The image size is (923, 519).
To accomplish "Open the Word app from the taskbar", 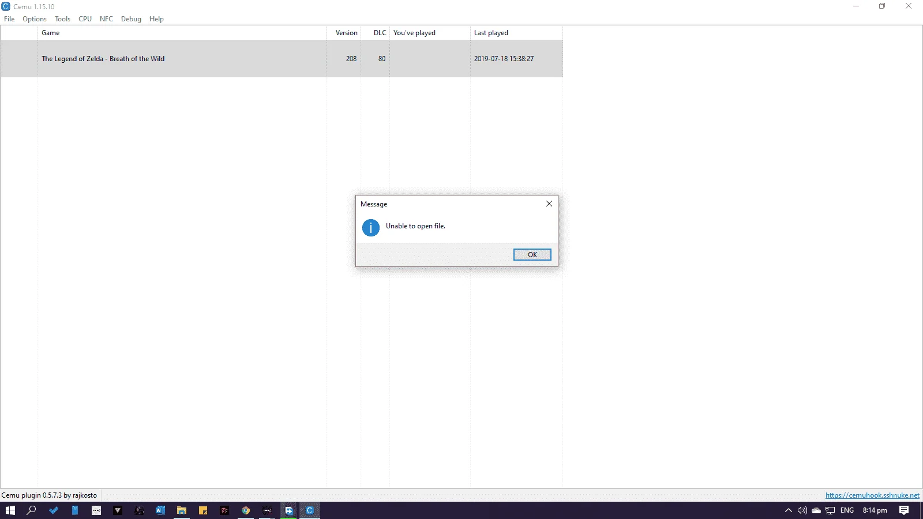I will [x=160, y=510].
